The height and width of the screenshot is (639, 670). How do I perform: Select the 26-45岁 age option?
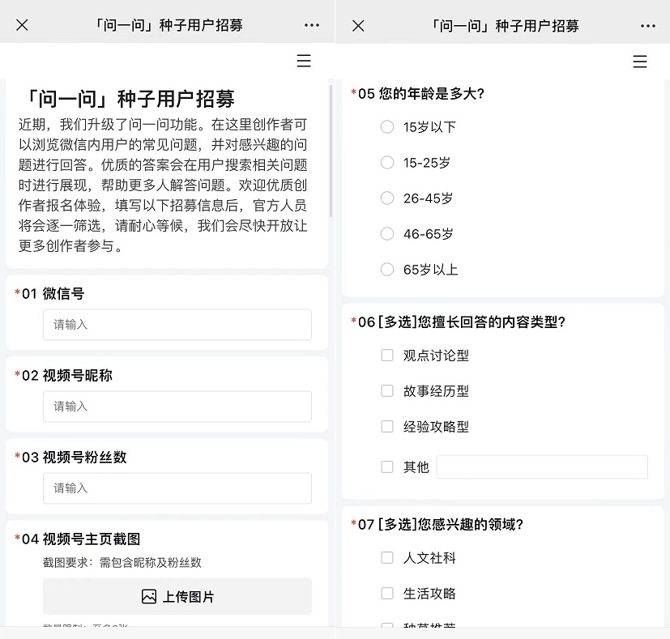[x=387, y=198]
